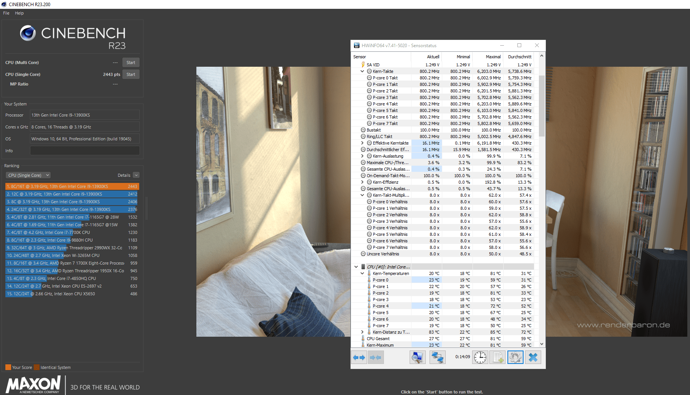
Task: Click the MAXON logo at bottom left
Action: click(x=33, y=384)
